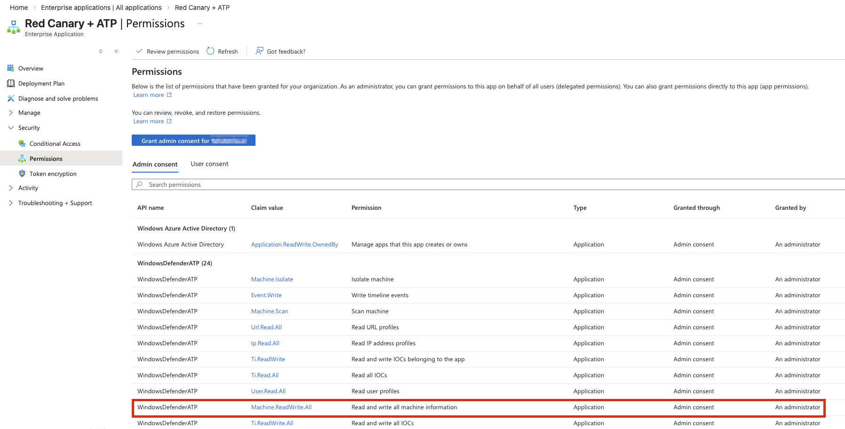Click the Refresh toolbar button text
845x429 pixels.
coord(228,51)
